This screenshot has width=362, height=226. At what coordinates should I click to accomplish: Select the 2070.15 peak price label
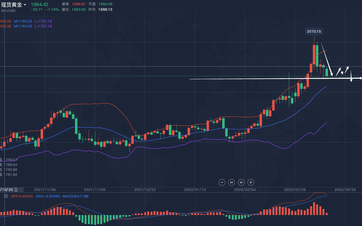coord(314,32)
